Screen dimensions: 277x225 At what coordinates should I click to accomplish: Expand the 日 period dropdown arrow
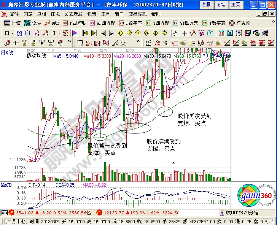pos(12,33)
